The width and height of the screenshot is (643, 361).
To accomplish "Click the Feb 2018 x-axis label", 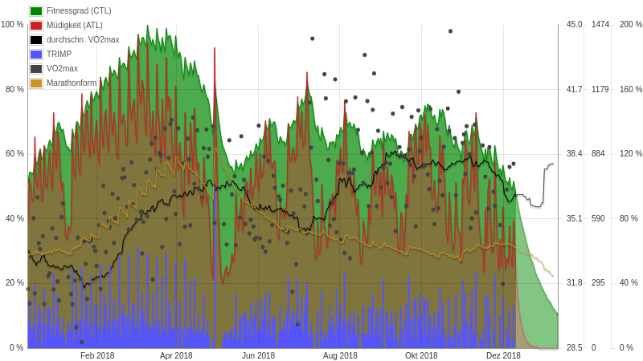I will coord(97,356).
